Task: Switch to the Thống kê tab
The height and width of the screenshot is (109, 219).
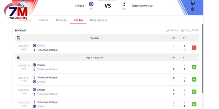Action: pos(61,20)
